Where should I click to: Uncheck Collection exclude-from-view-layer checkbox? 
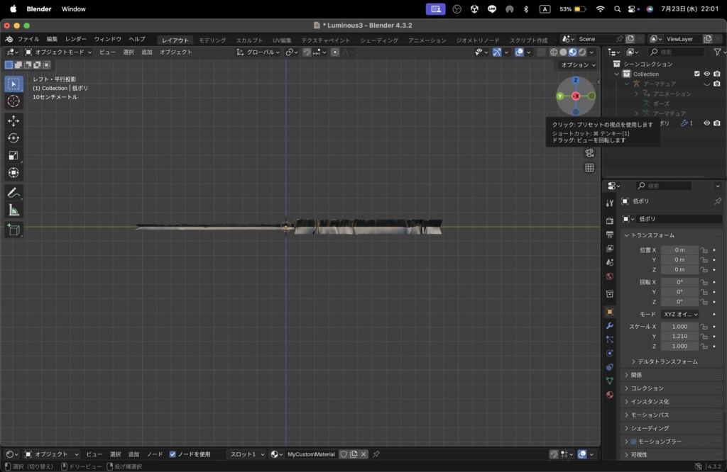(697, 74)
